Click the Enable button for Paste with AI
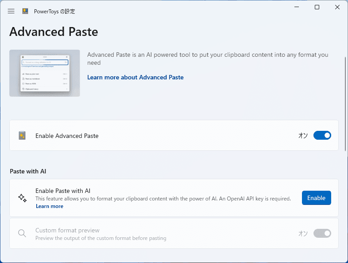This screenshot has height=263, width=348. (x=316, y=198)
